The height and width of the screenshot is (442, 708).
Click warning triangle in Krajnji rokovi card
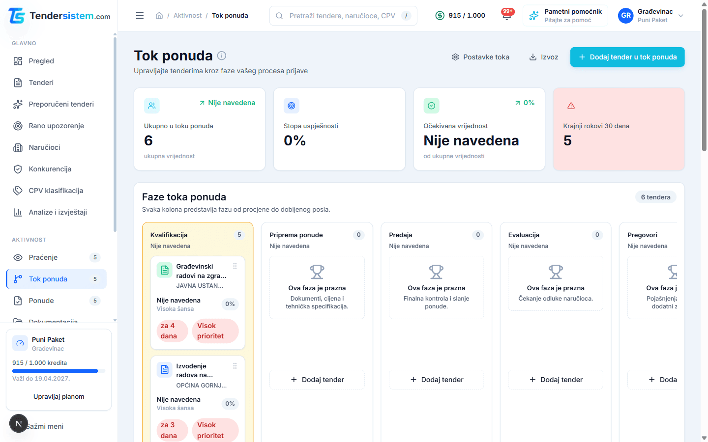[x=571, y=106]
